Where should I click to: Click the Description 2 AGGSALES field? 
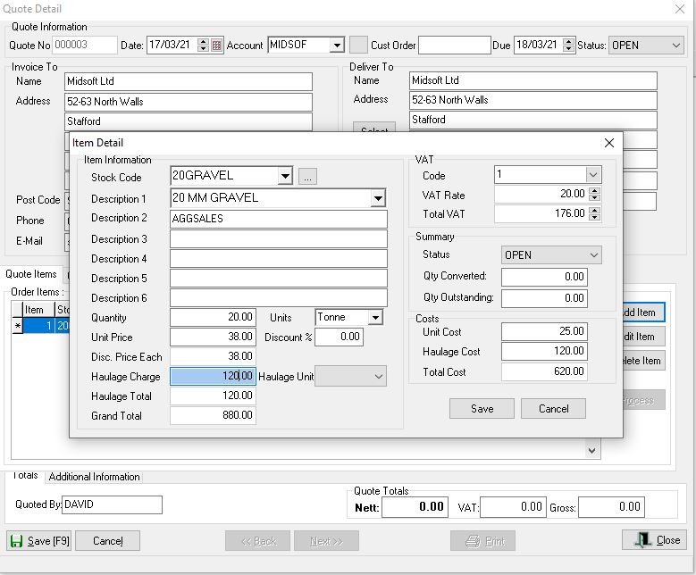tap(279, 219)
